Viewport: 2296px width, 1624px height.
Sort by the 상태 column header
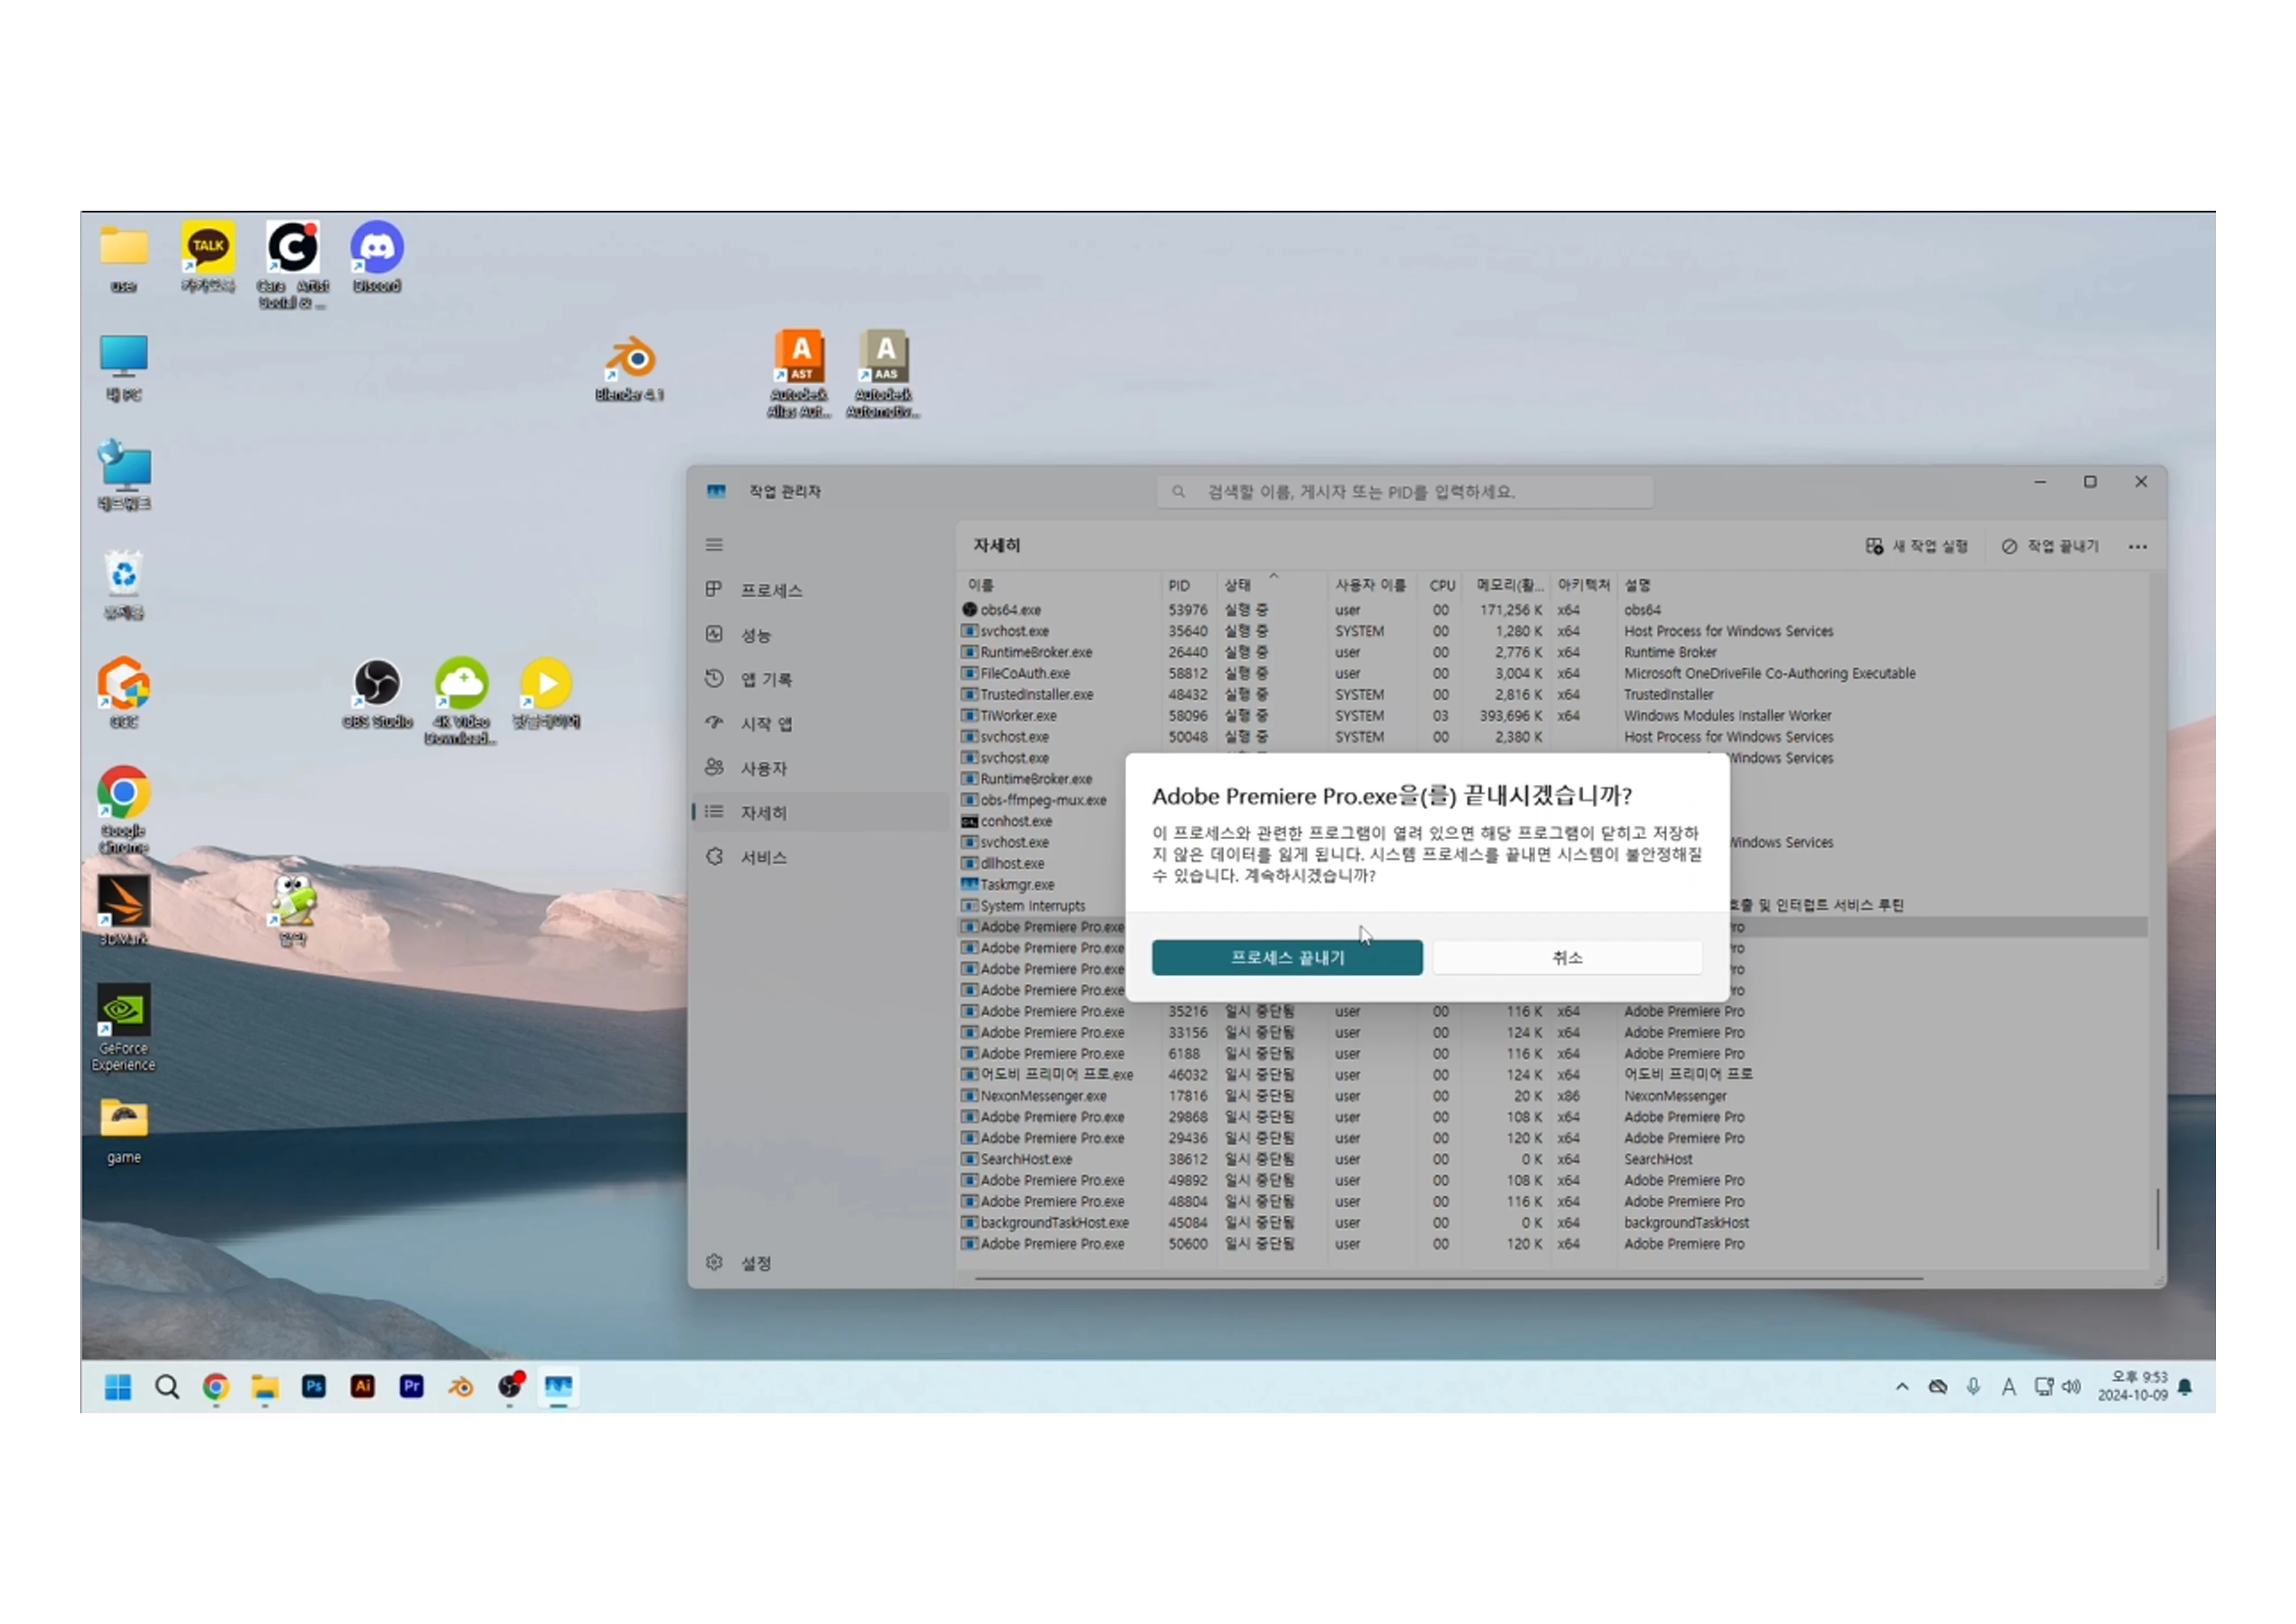pyautogui.click(x=1238, y=585)
